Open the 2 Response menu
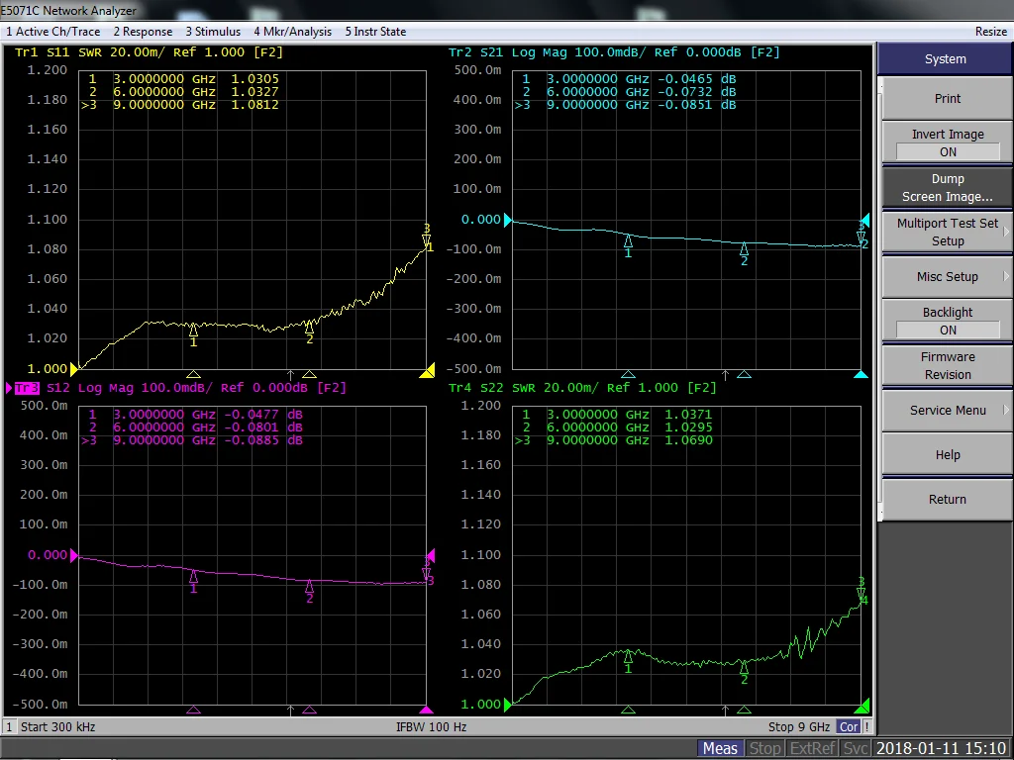This screenshot has height=760, width=1014. pyautogui.click(x=143, y=32)
